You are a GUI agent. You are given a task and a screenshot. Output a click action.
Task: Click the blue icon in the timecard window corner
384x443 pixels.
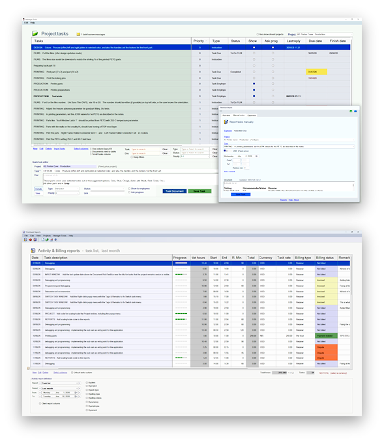[x=355, y=112]
